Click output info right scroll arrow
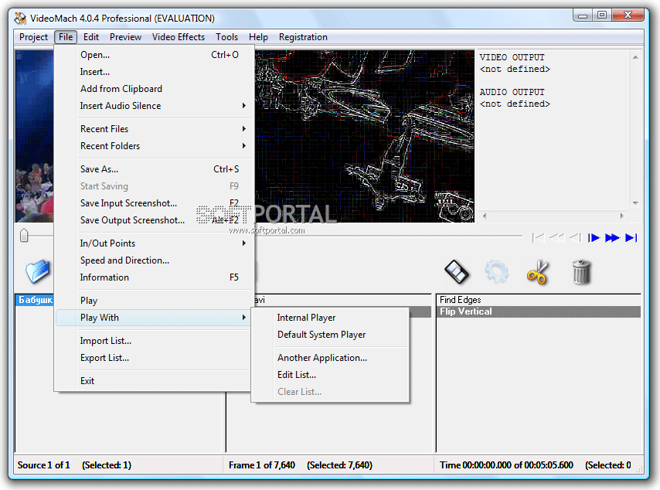 (621, 216)
